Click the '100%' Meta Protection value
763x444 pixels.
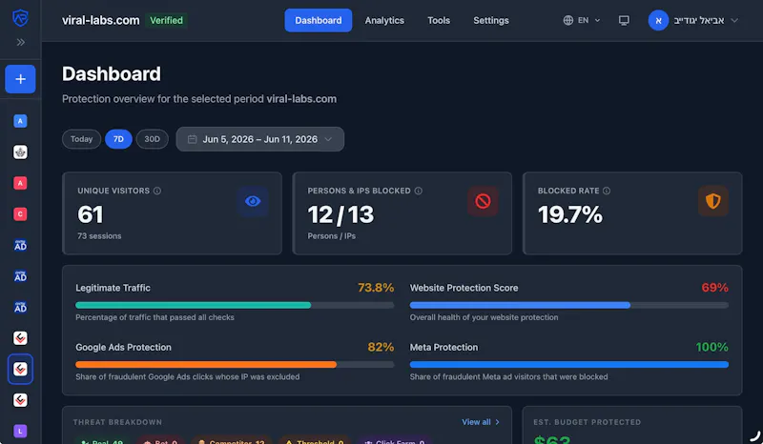[x=711, y=347]
